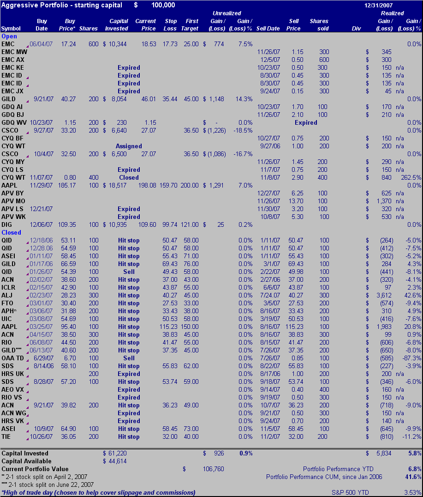Screen dimensions: 423x497
Task: Click the blue Open section label
Action: point(9,36)
